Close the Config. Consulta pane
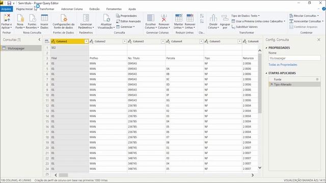The width and height of the screenshot is (326, 183). tap(319, 40)
